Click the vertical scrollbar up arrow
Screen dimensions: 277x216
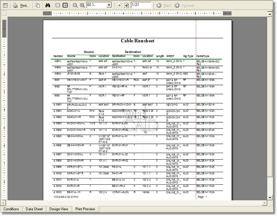click(269, 14)
